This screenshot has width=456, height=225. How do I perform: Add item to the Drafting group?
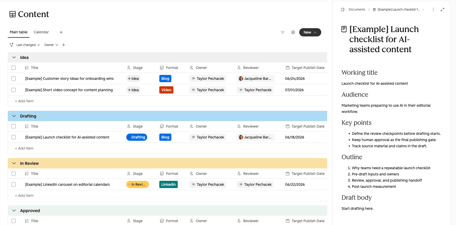24,148
